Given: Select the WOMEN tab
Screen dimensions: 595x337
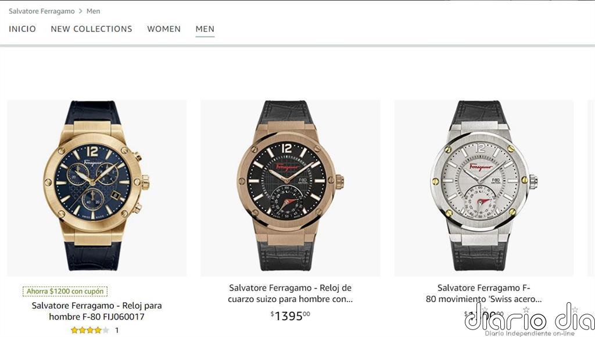Looking at the screenshot, I should (x=164, y=29).
